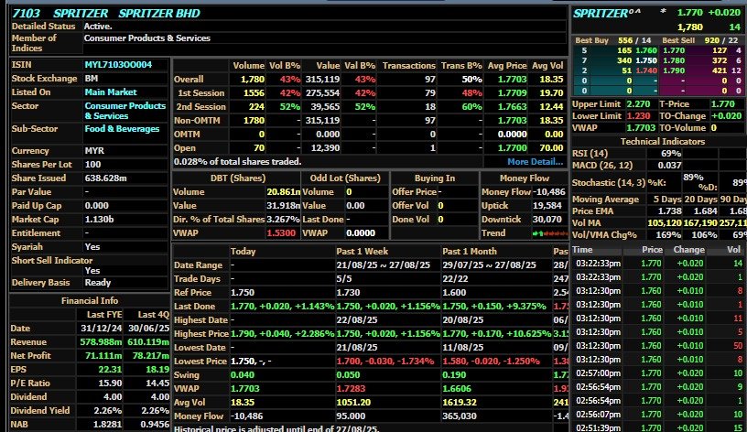This screenshot has width=747, height=432.
Task: Click the best sell price 1.790 in order book
Action: (673, 70)
